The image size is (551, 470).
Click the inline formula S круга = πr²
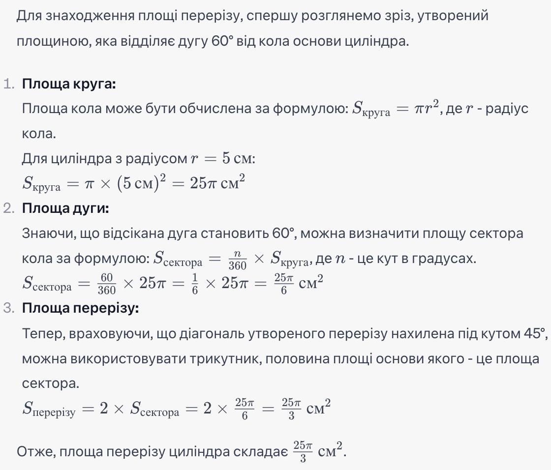pos(396,108)
